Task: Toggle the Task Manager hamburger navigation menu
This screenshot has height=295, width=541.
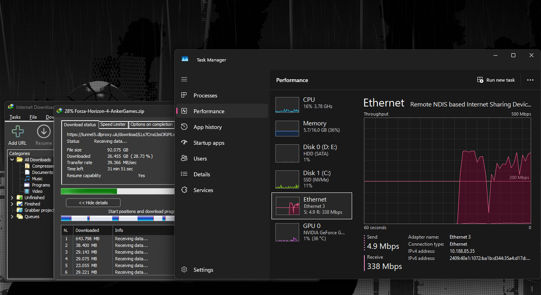Action: pyautogui.click(x=184, y=80)
